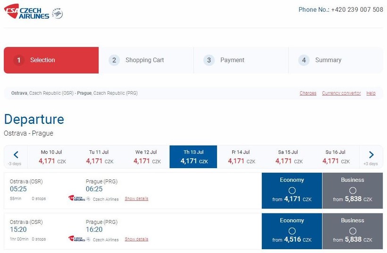Select Business fare for 05:25 flight
The height and width of the screenshot is (253, 387).
[353, 190]
